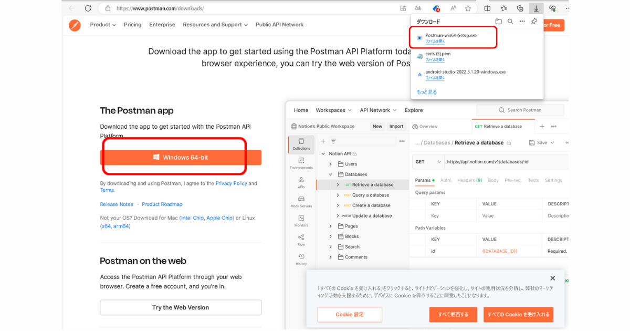Click the search downloads magnifier icon
630x331 pixels.
tap(510, 22)
